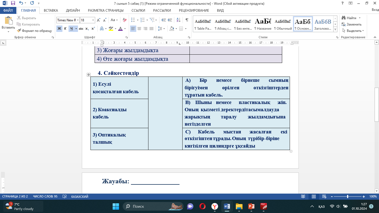Save the document from Quick Access Toolbar
This screenshot has height=213, width=379.
tap(13, 3)
